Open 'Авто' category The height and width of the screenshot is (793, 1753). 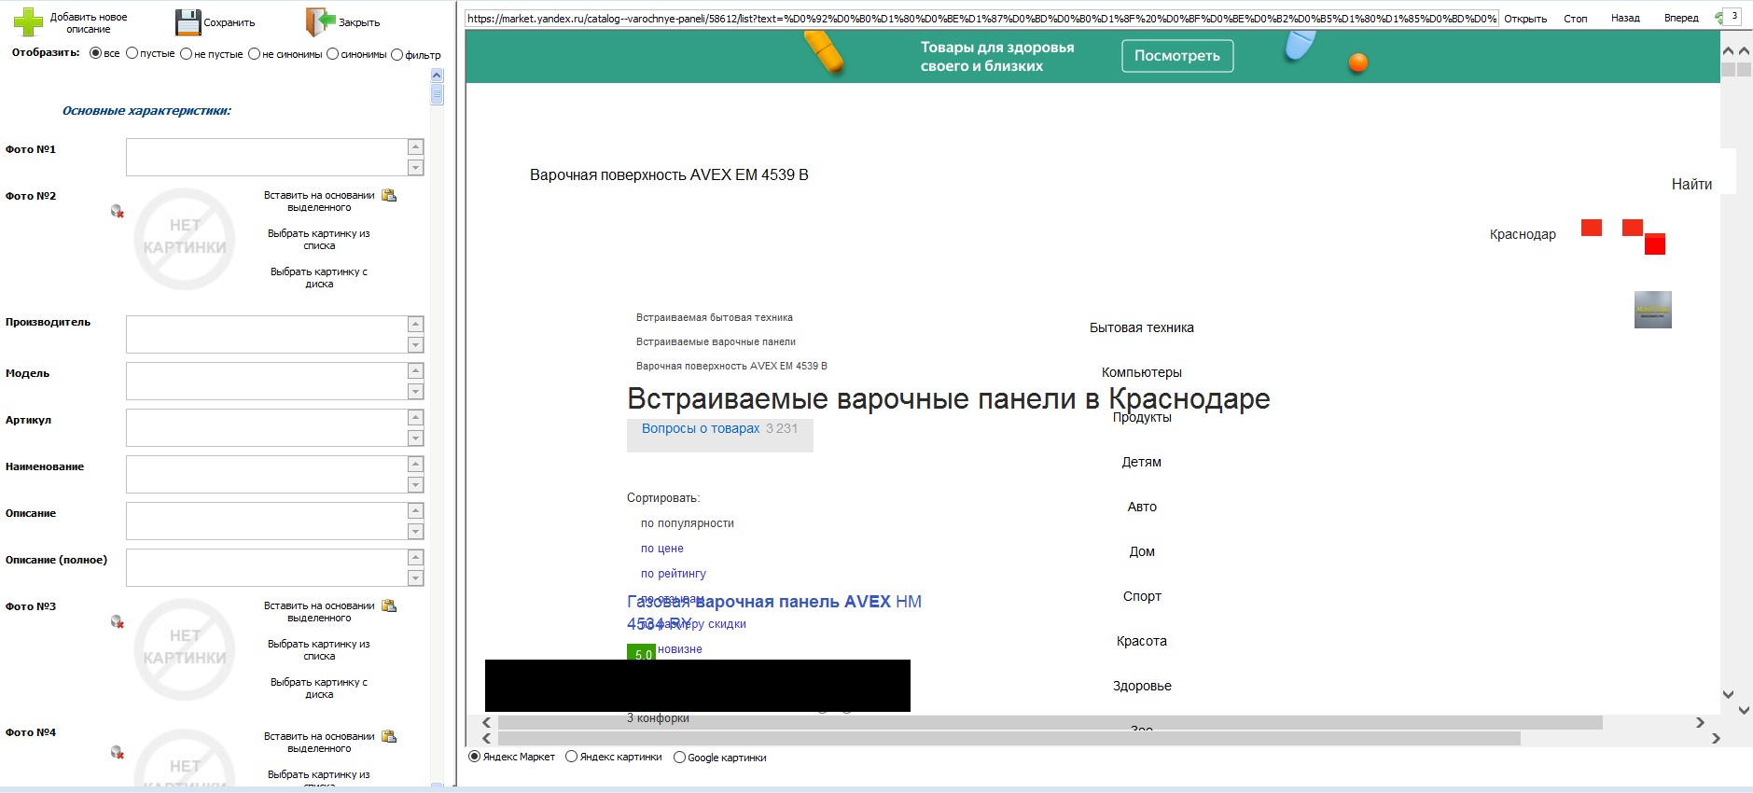1142,507
